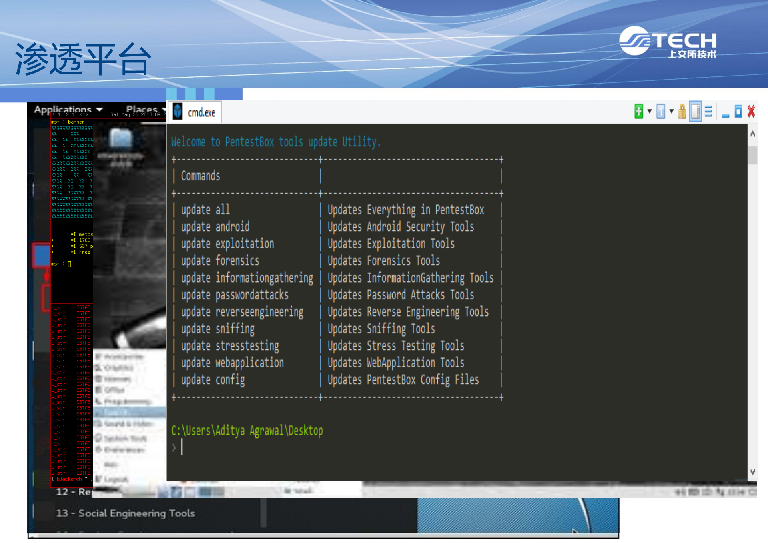
Task: Click the blue beetle icon on the cmd.exe tab
Action: click(177, 112)
